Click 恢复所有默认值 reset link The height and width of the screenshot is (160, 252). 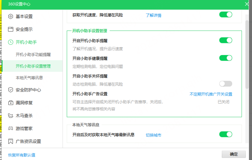21,155
